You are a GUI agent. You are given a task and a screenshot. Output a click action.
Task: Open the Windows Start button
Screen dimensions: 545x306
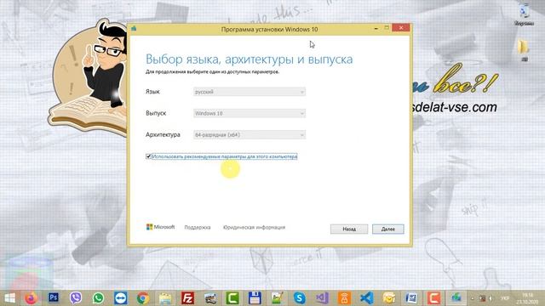(9, 298)
